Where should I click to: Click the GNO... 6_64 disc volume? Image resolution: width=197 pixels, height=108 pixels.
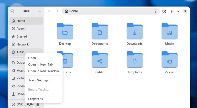point(23,105)
